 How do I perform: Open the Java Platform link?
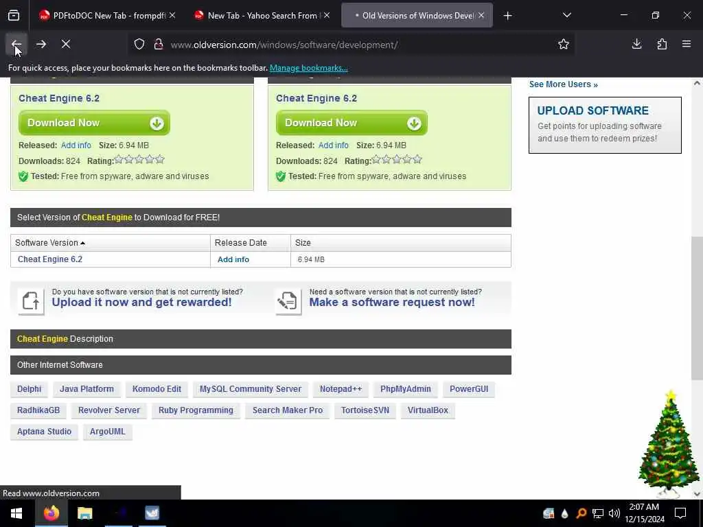[87, 389]
